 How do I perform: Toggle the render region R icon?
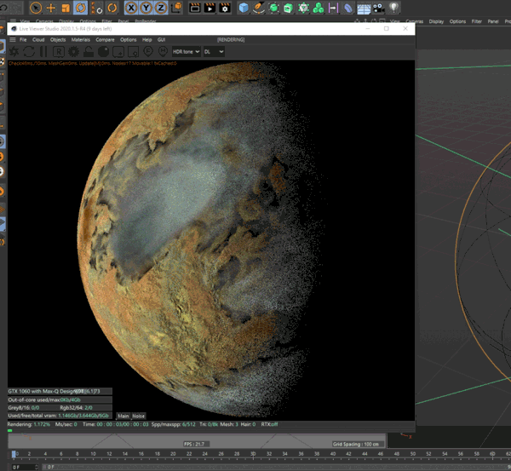(x=60, y=52)
